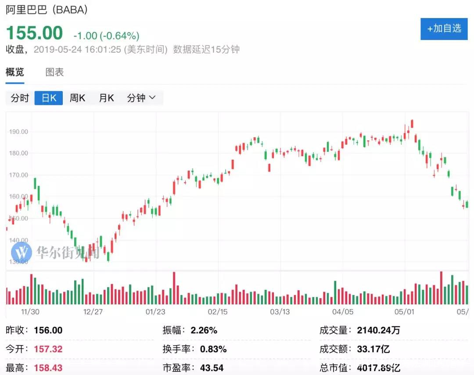Open the 图表 chart tab

[x=55, y=72]
